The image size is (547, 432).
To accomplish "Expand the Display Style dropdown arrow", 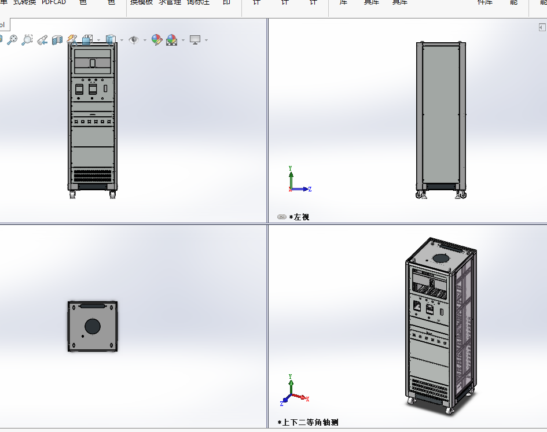I will pos(122,40).
